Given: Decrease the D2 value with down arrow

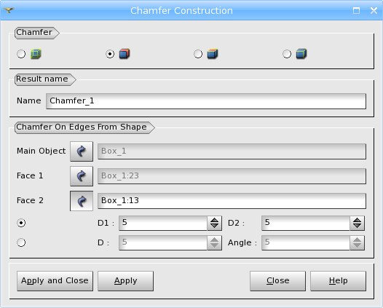Looking at the screenshot, I should coord(357,226).
